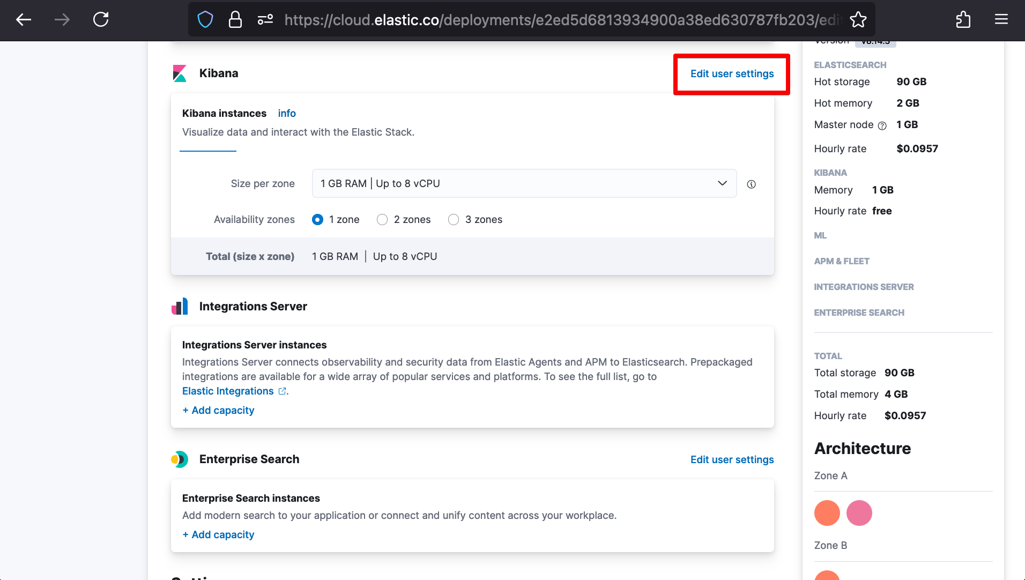Click the Kibana section heading
This screenshot has height=580, width=1025.
tap(219, 73)
